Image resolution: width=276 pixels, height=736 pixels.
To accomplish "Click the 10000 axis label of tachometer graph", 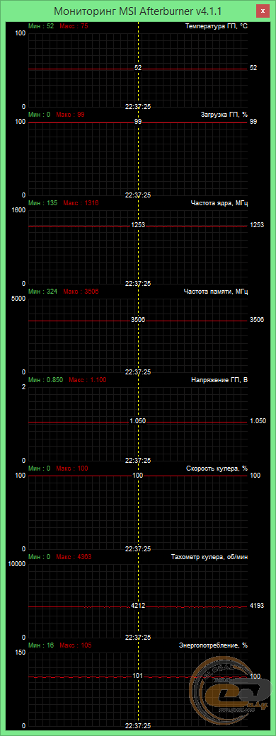I will 16,565.
